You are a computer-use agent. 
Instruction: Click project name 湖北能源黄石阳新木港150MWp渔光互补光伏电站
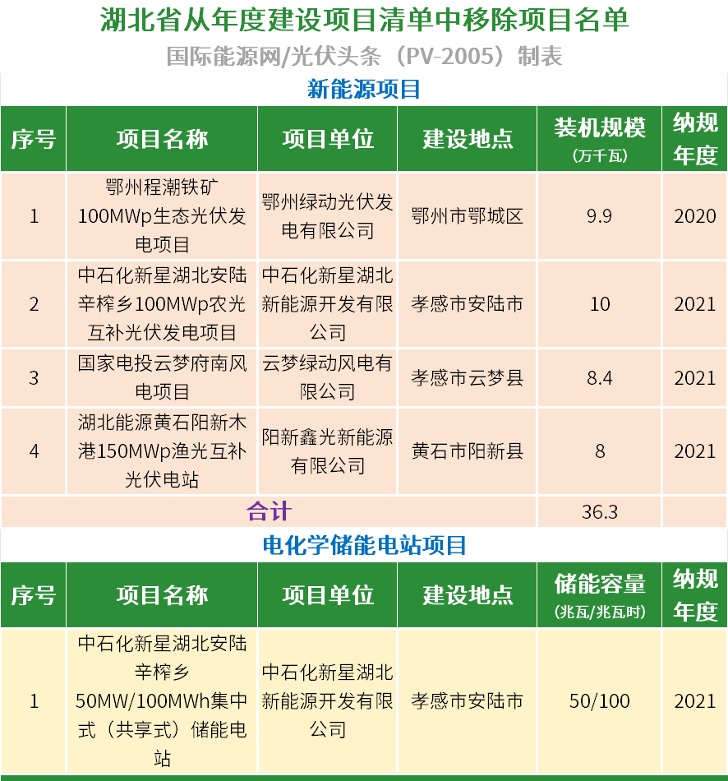162,451
